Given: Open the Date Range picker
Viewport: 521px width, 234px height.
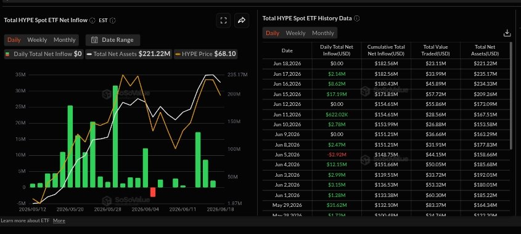Looking at the screenshot, I should point(113,40).
